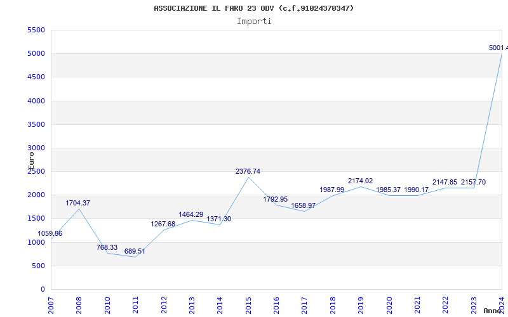Click the 2000 y-axis value
Screen dimensions: 508x317
(36, 195)
